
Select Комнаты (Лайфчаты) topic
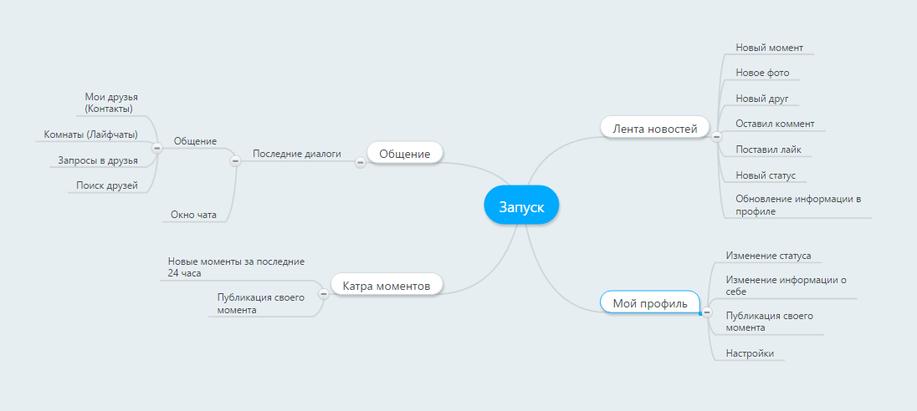tap(90, 134)
